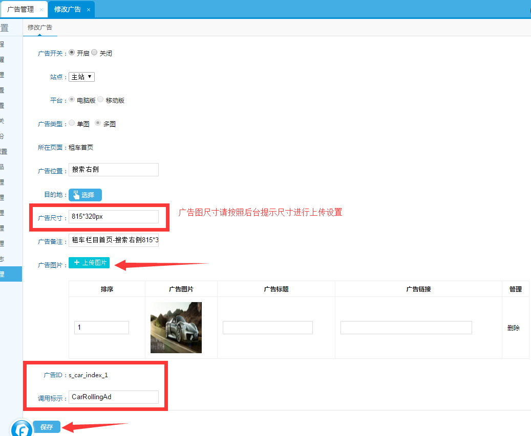Click the hand icon on 选择 button
531x436 pixels.
click(x=76, y=195)
